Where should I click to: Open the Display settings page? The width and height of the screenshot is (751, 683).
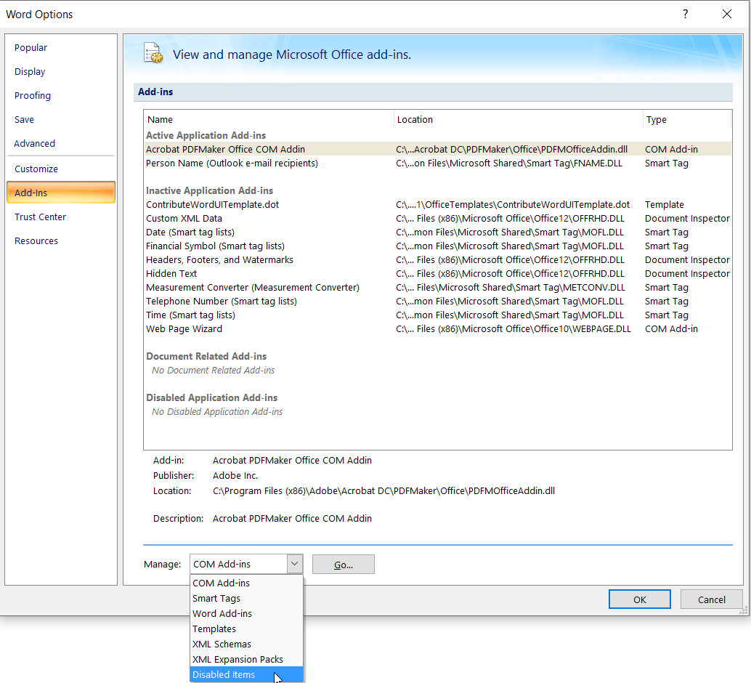[x=29, y=71]
